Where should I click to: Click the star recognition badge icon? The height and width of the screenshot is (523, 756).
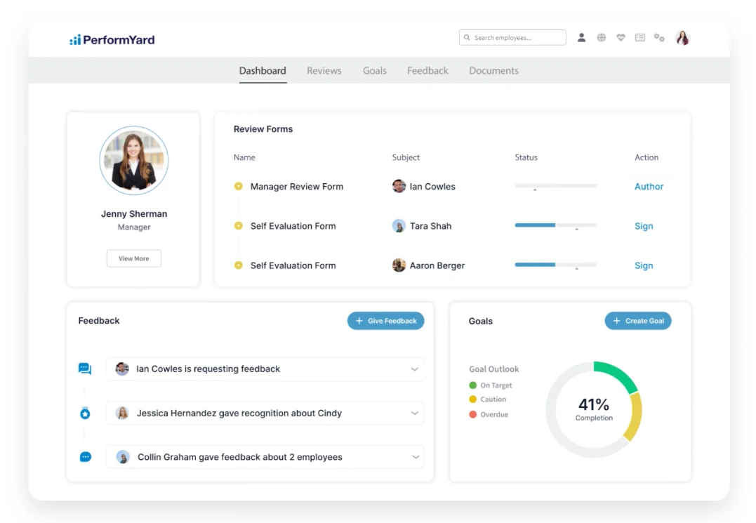click(x=85, y=413)
